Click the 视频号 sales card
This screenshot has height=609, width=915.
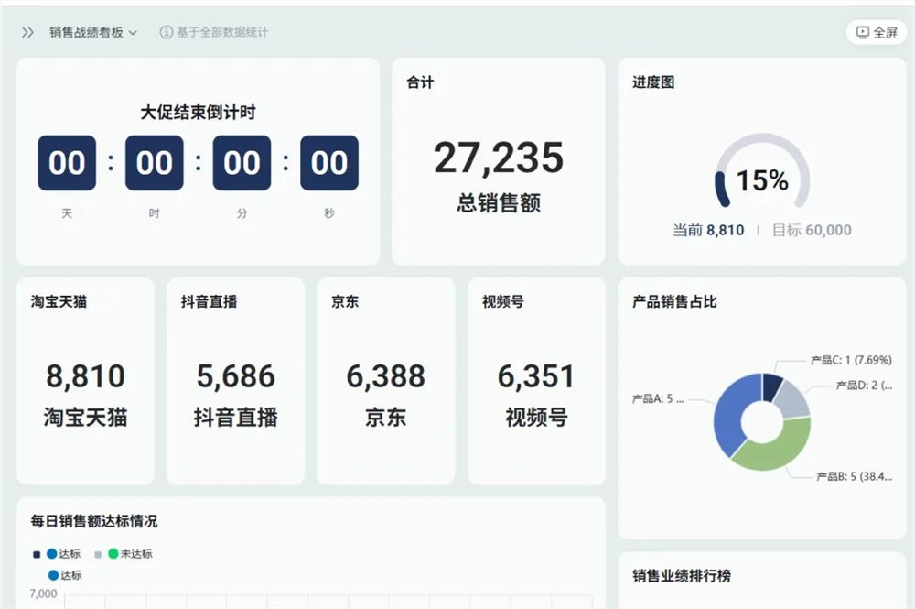[535, 379]
